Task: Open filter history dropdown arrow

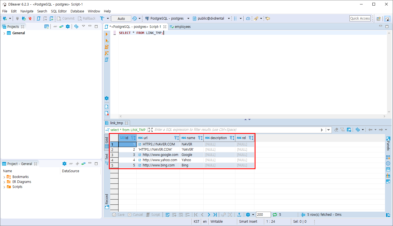Action: (329, 130)
